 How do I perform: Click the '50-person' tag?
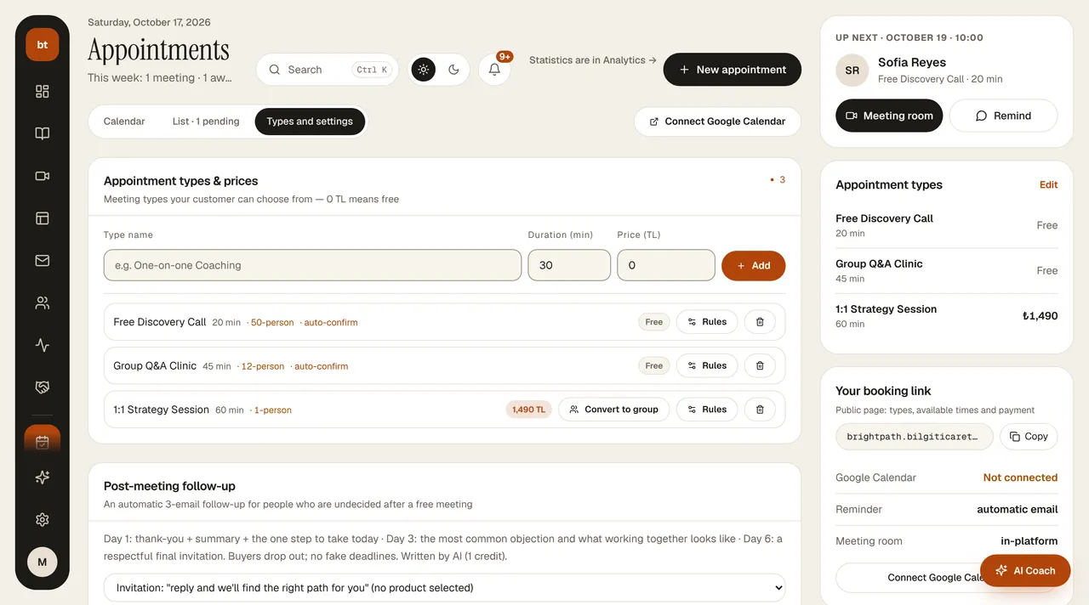tap(272, 323)
